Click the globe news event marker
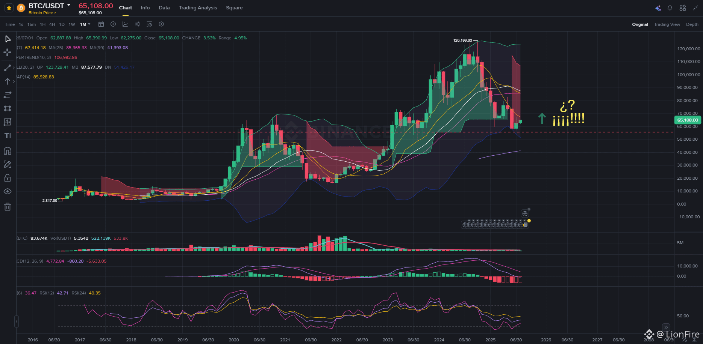The height and width of the screenshot is (344, 703). tap(525, 213)
